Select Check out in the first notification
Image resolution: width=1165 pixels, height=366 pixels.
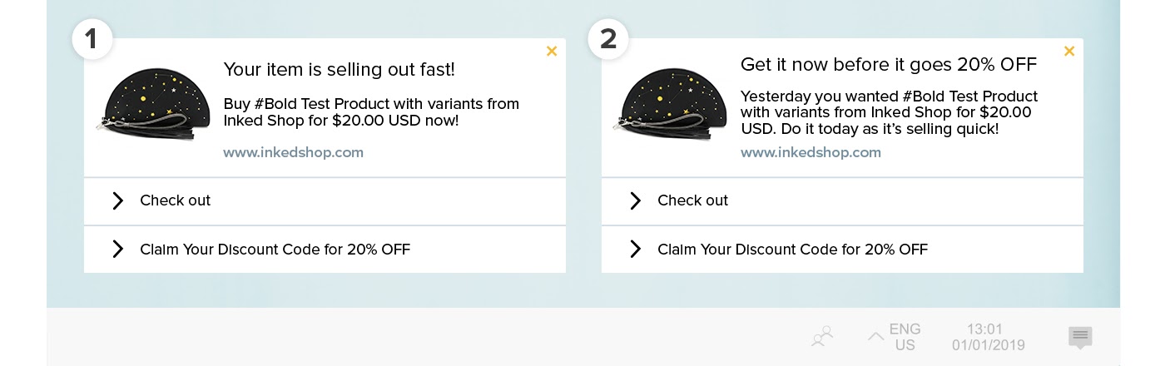coord(325,201)
